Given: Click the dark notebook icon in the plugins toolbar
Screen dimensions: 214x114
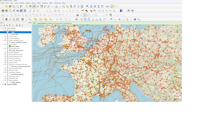Looking at the screenshot, I should click(x=121, y=11).
